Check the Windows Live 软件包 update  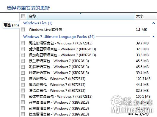(x=23, y=30)
